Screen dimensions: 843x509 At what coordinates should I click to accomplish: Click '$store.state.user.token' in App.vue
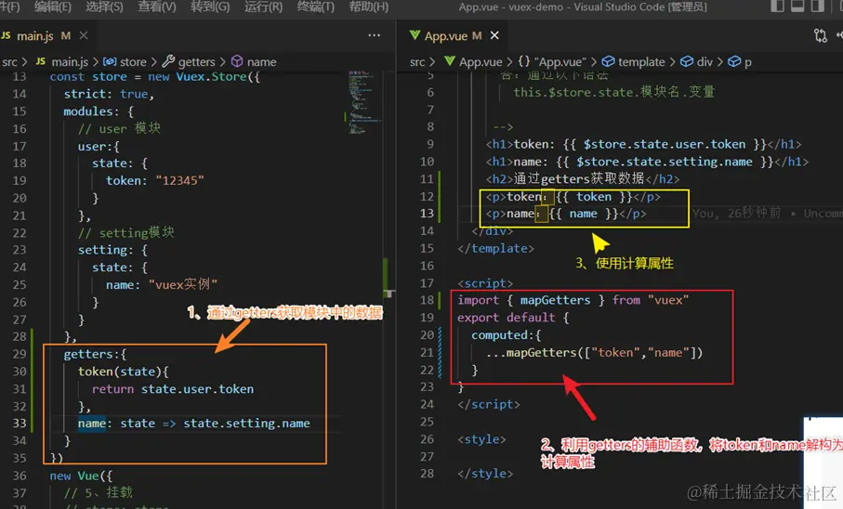pyautogui.click(x=665, y=144)
